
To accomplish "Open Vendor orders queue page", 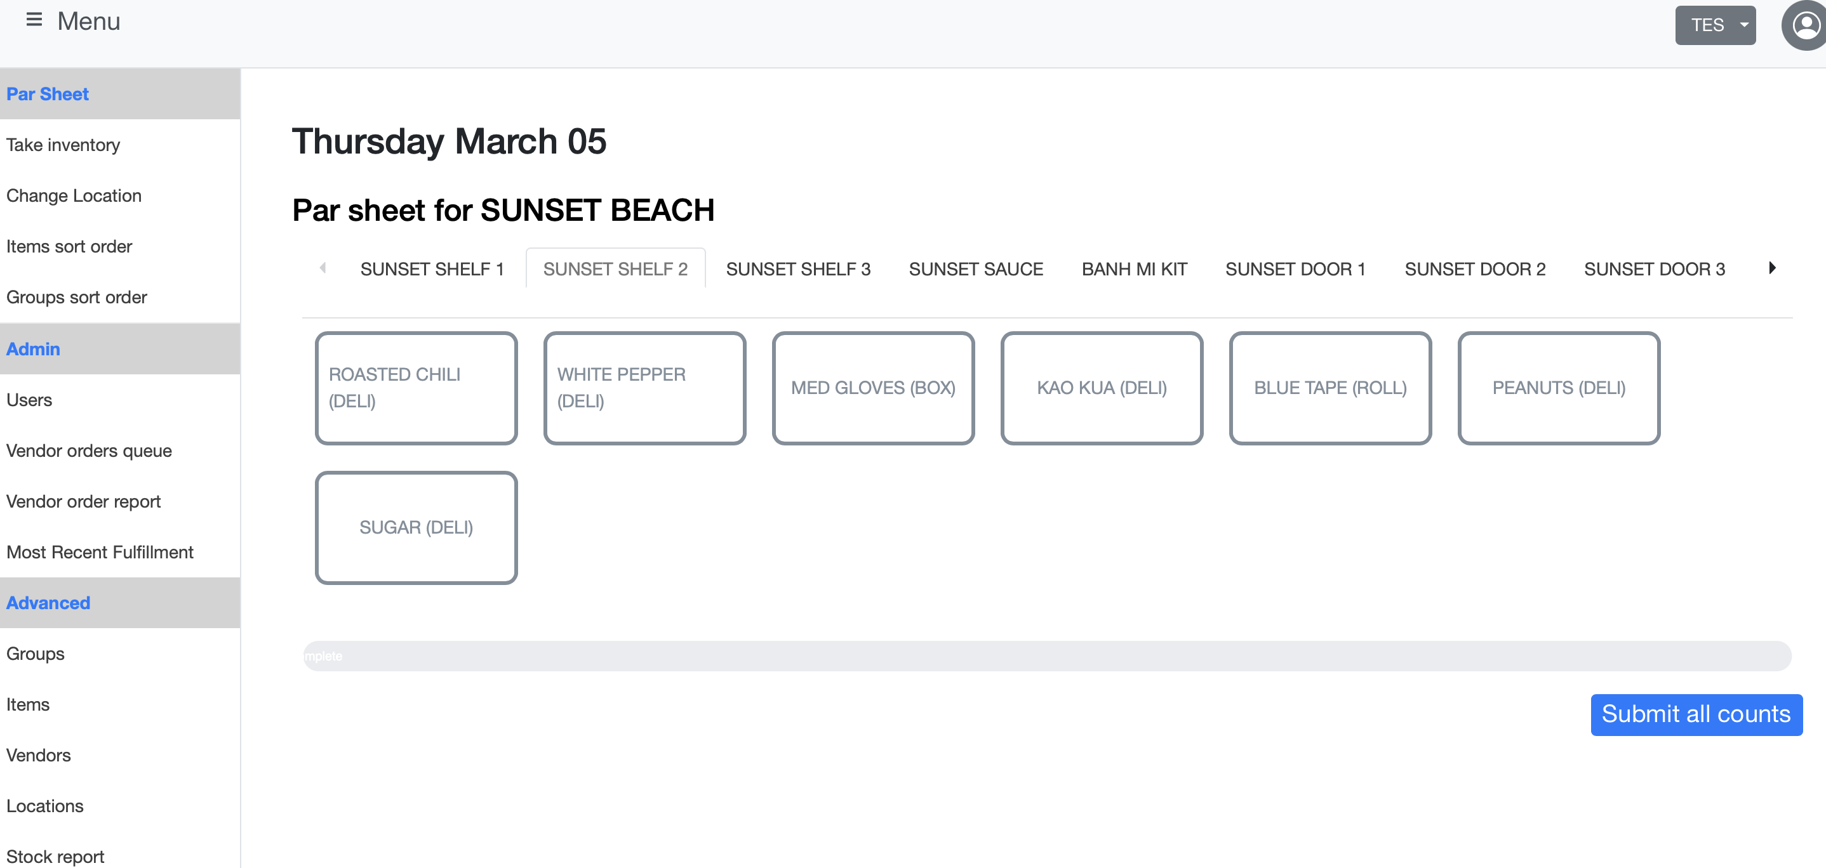I will coord(89,450).
